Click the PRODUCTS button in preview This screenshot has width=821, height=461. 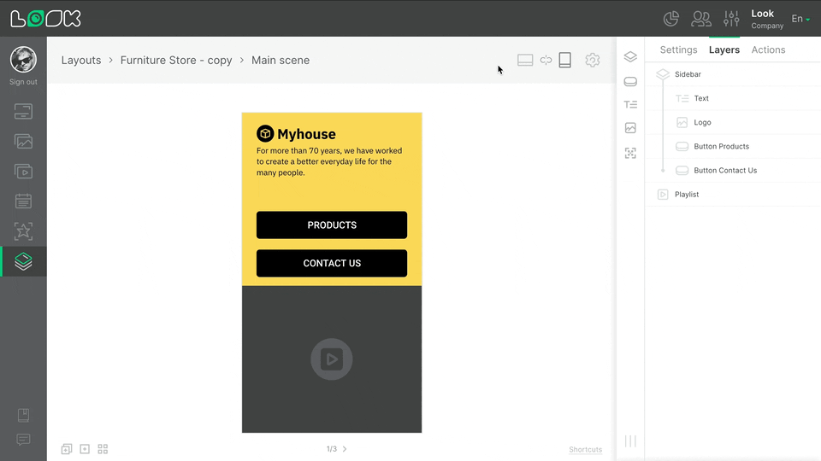(x=332, y=225)
